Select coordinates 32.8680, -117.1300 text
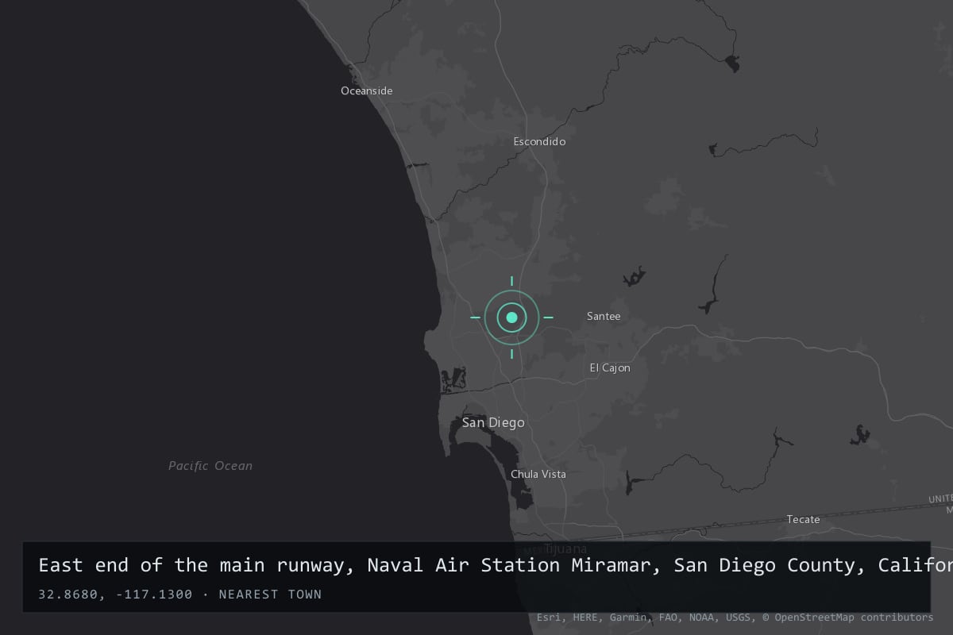The width and height of the screenshot is (953, 635). 115,594
